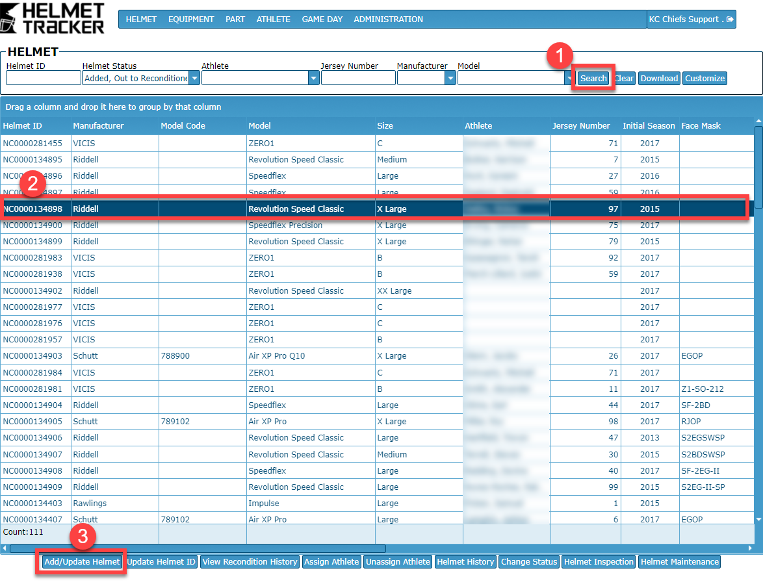
Task: Select helmet row NC0000281983
Action: (377, 258)
